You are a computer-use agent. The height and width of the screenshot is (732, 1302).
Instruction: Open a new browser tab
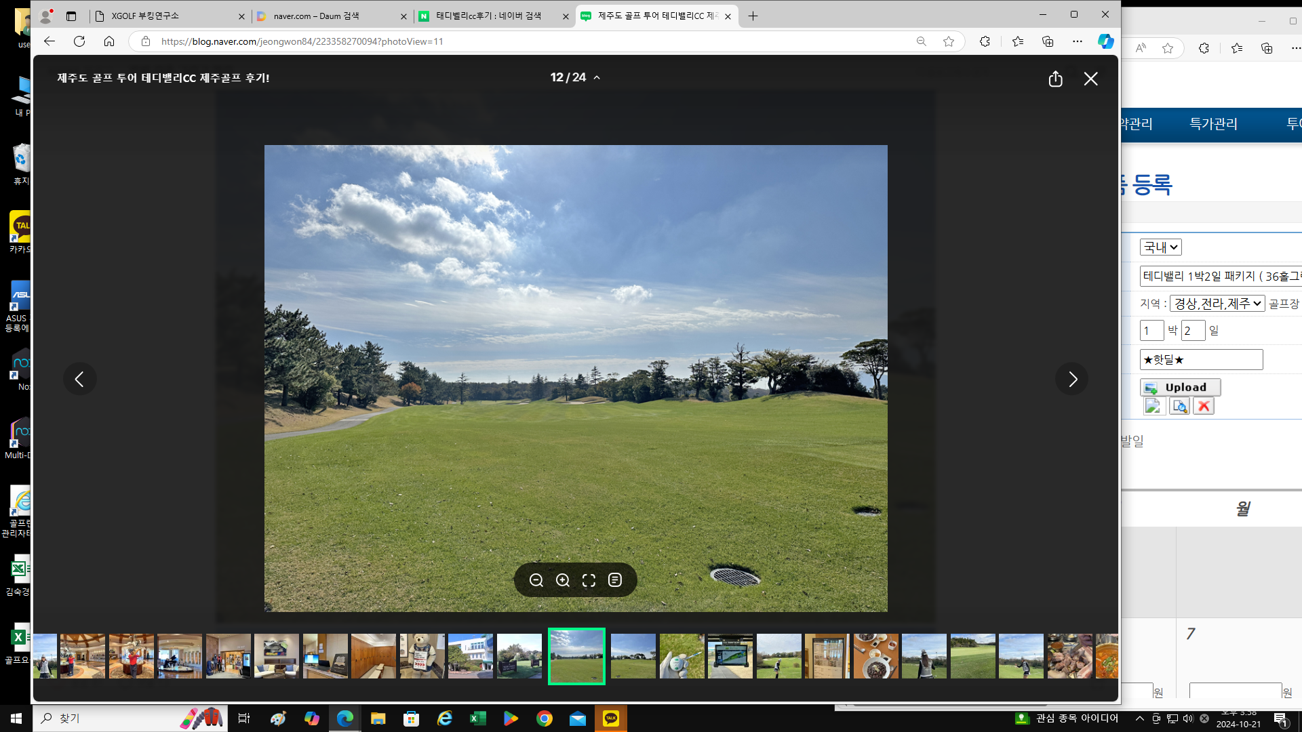(753, 16)
